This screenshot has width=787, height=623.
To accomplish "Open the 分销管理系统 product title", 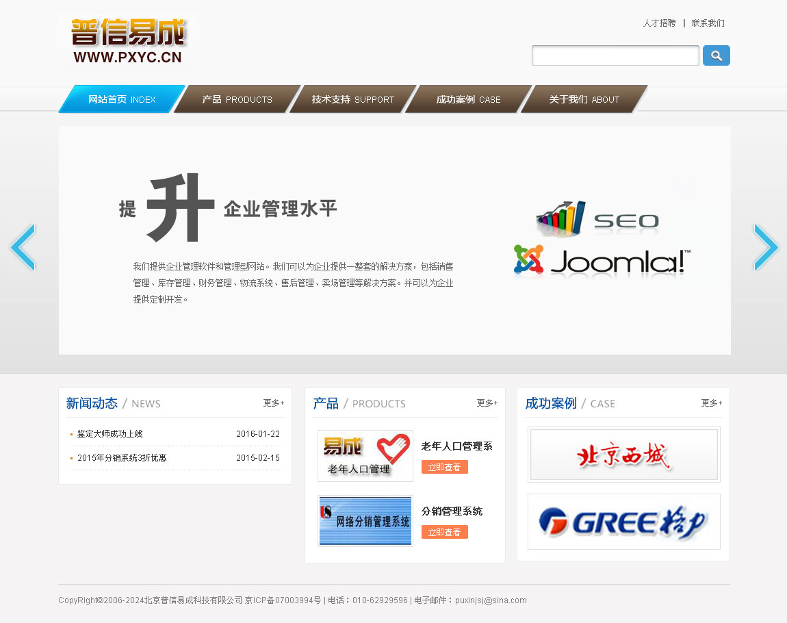I will pyautogui.click(x=452, y=511).
